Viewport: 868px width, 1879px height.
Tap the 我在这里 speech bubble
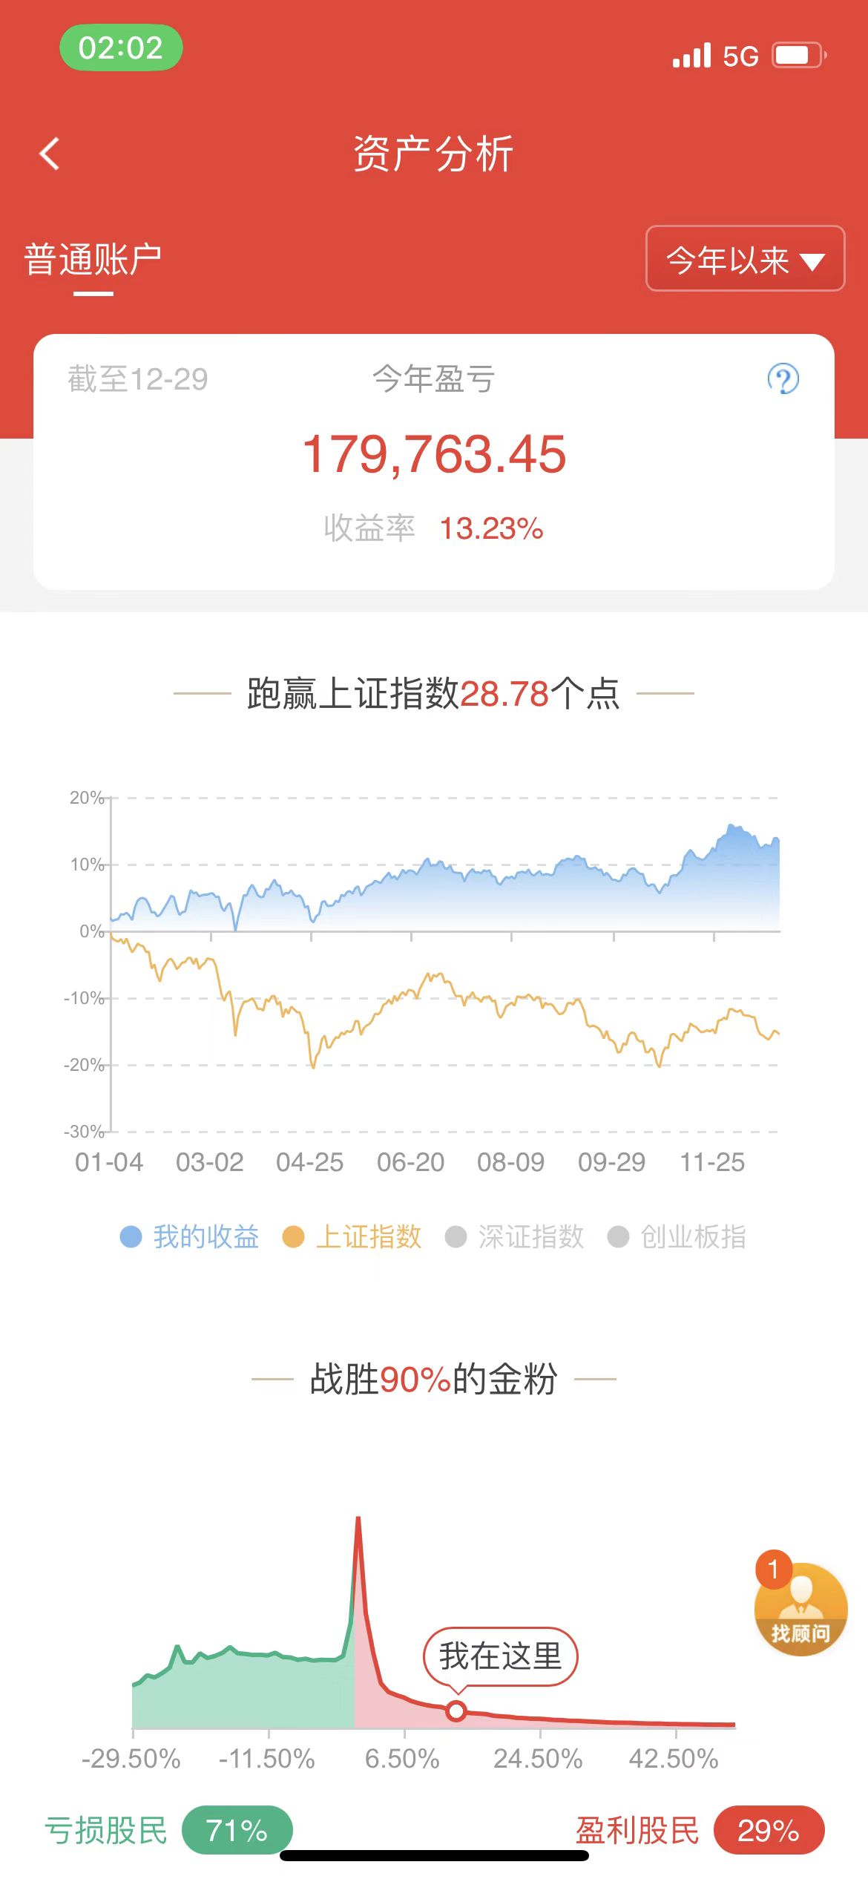click(x=500, y=1656)
